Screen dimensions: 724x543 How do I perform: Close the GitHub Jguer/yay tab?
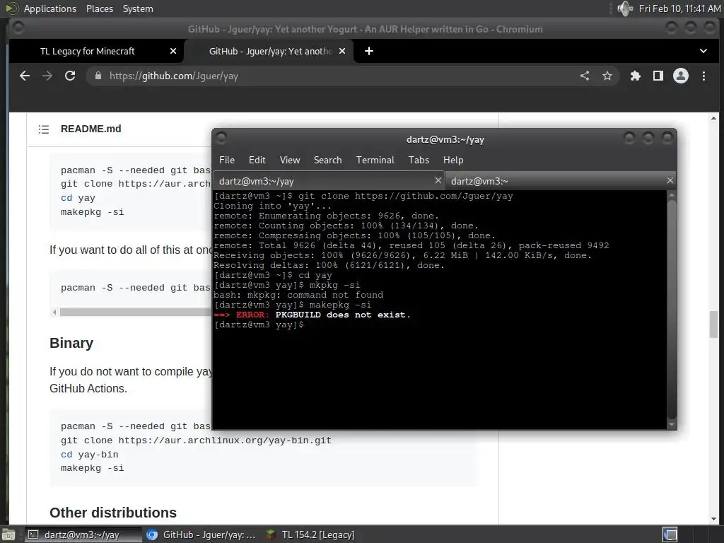[342, 51]
